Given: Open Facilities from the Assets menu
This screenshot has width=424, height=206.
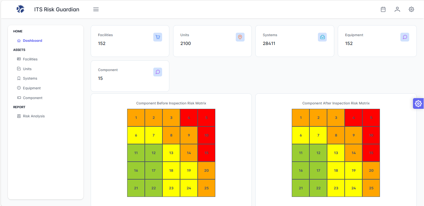Looking at the screenshot, I should tap(30, 59).
